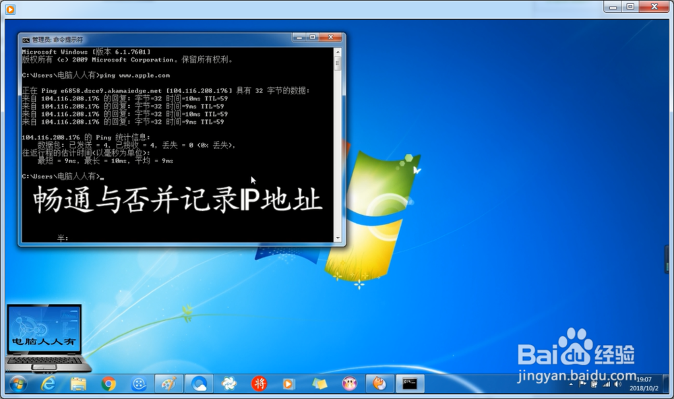Screen dimensions: 674x399
Task: Open the Windows Start menu orb
Action: click(x=18, y=384)
